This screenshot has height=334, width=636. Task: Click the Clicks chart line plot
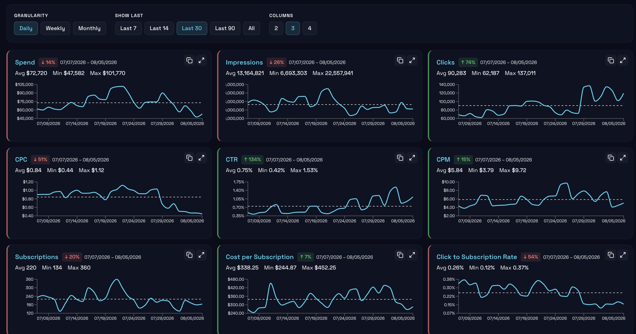pos(541,101)
